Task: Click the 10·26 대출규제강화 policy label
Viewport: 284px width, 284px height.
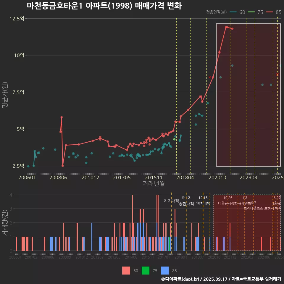Action: point(228,201)
